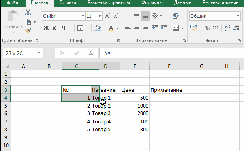244x151 pixels.
Task: Click the Cut scissors icon
Action: coord(28,13)
